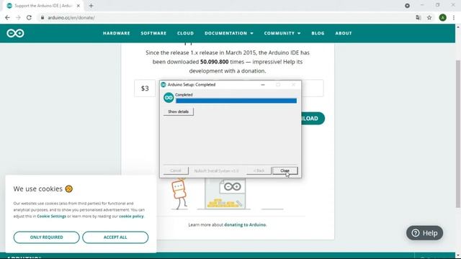Open the translate page icon in address bar
The height and width of the screenshot is (259, 461).
(419, 17)
